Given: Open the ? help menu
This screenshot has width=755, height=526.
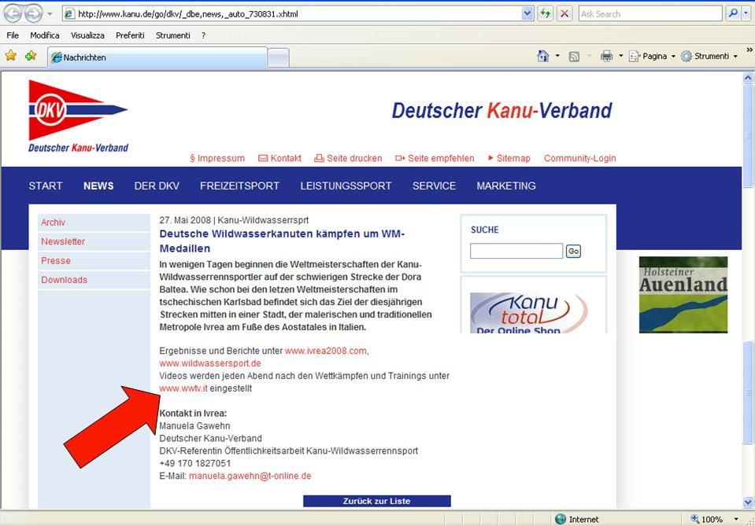Looking at the screenshot, I should [204, 35].
